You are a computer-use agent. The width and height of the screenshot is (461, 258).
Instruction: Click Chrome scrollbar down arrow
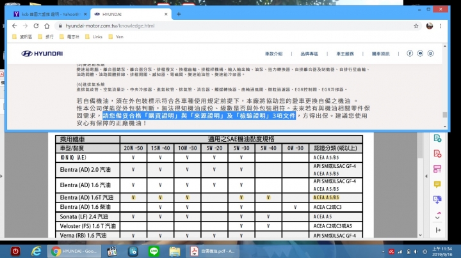445,126
